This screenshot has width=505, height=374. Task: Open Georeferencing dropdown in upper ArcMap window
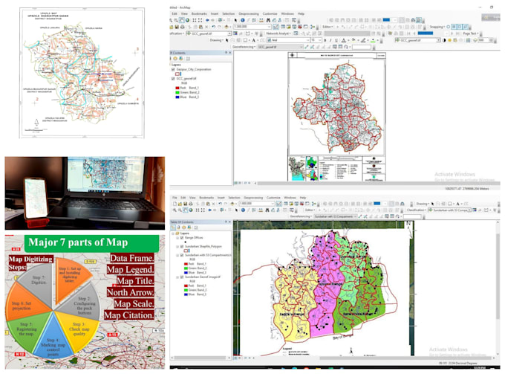(244, 47)
